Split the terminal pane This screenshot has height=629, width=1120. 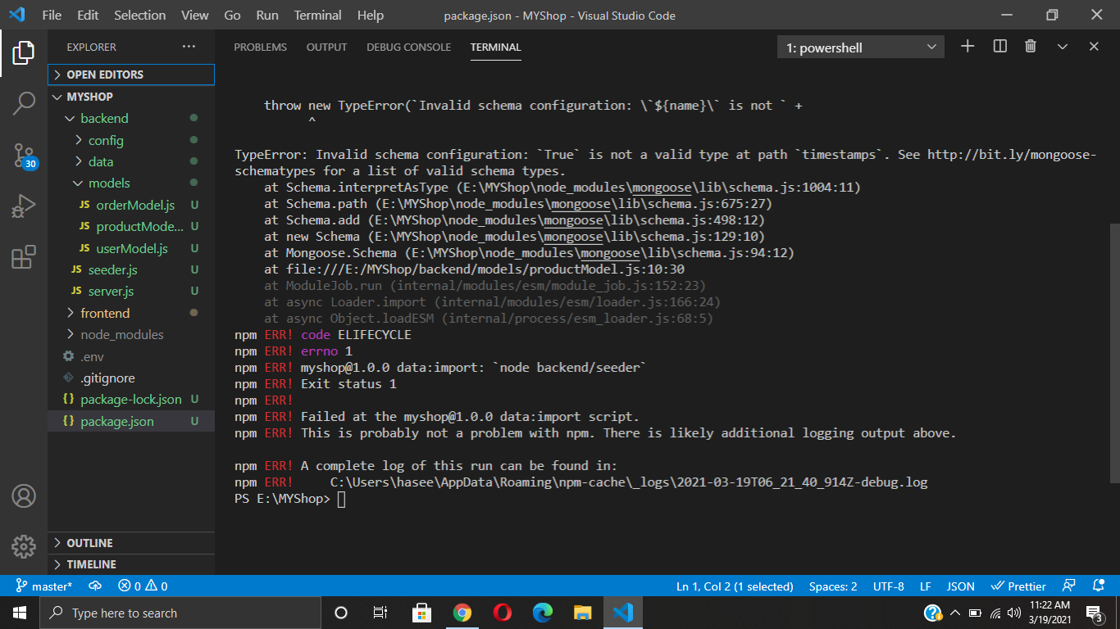(999, 47)
